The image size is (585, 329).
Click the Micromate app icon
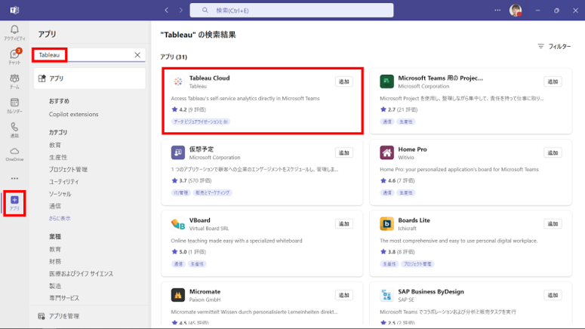click(x=178, y=295)
